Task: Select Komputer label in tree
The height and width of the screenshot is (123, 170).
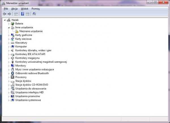Action: click(21, 47)
